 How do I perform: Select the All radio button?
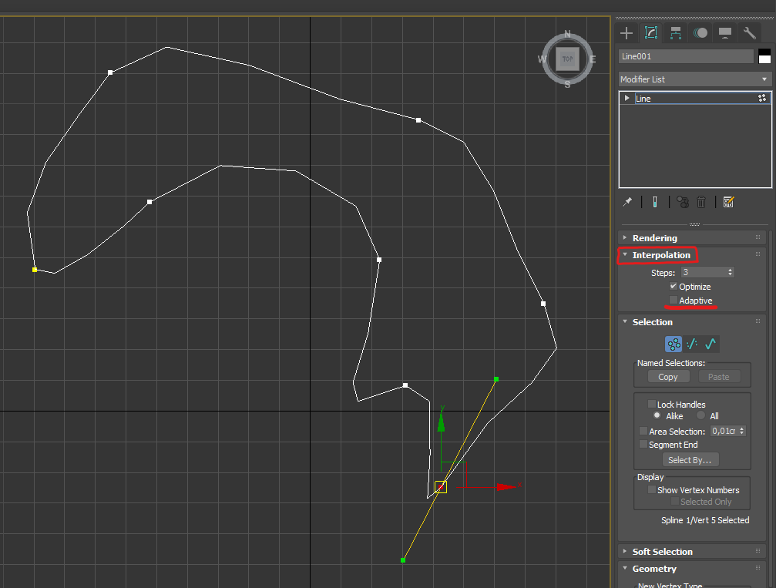pyautogui.click(x=700, y=416)
